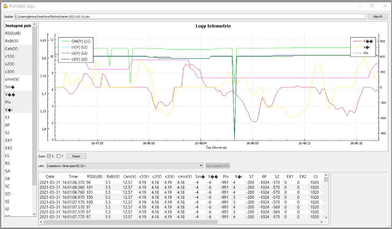Select RxBt(V) in the available fields list
The width and height of the screenshot is (392, 229).
pyautogui.click(x=12, y=41)
